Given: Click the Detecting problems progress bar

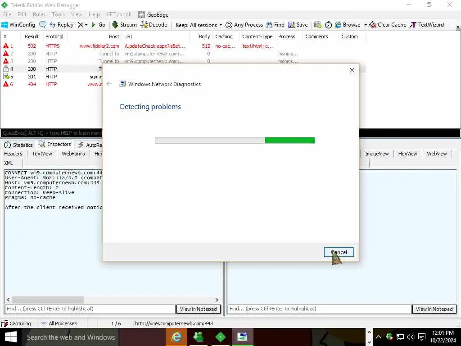Looking at the screenshot, I should click(235, 141).
